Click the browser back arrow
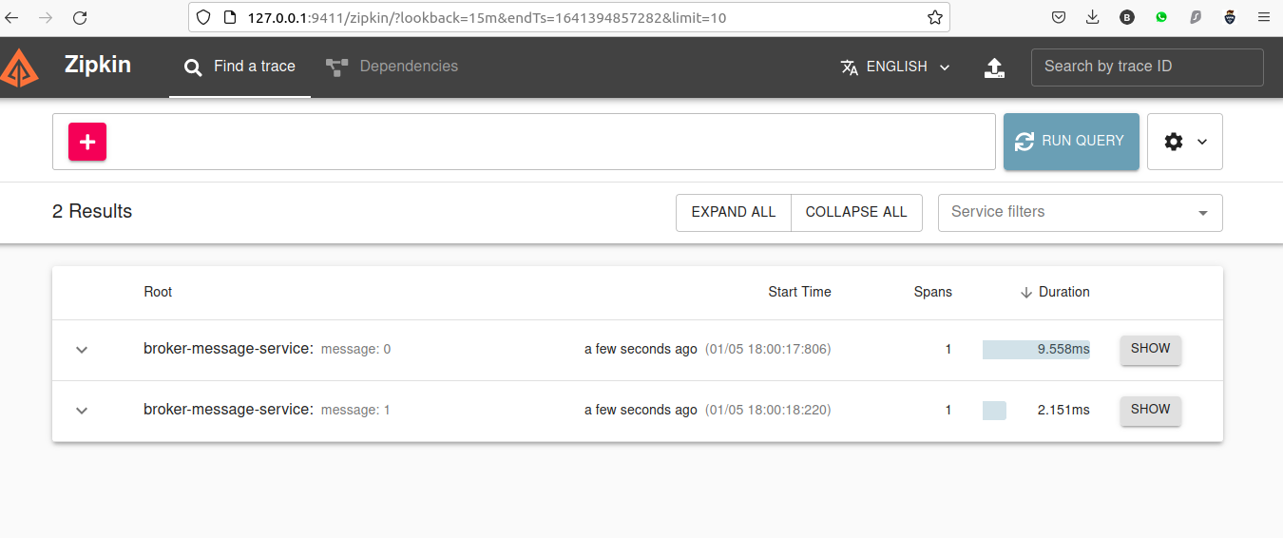The width and height of the screenshot is (1283, 538). point(12,17)
